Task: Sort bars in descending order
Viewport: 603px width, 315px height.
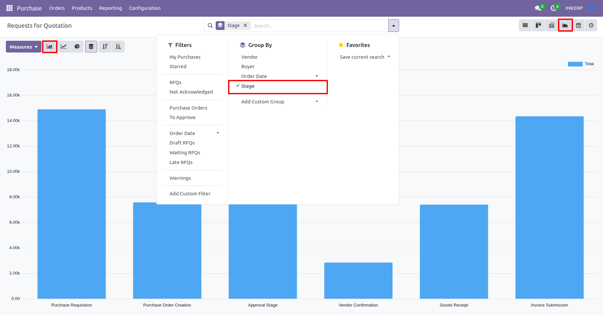Action: [105, 47]
